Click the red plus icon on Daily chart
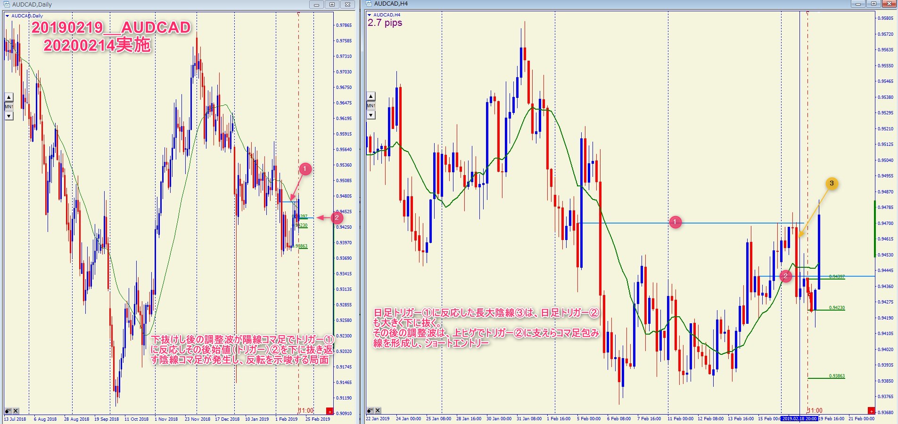This screenshot has height=424, width=898. pos(330,411)
